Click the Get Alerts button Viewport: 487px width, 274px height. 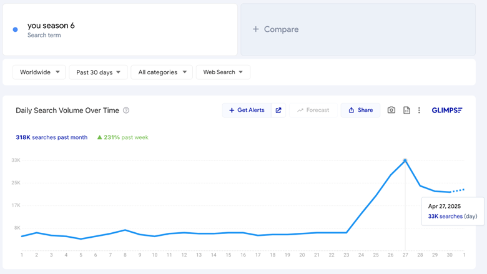coord(247,110)
